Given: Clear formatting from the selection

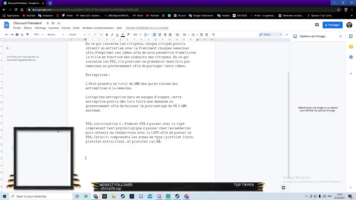Looking at the screenshot, I should click(x=213, y=35).
